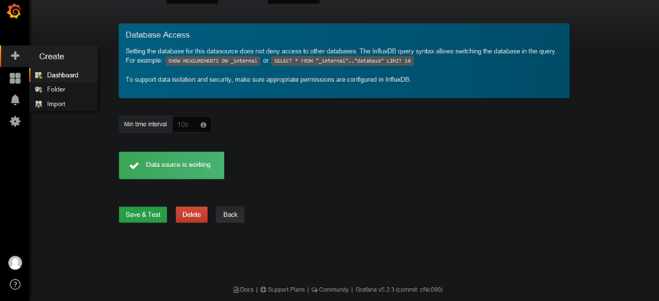Screen dimensions: 659x301
Task: Click the Min time interval info icon
Action: 204,125
